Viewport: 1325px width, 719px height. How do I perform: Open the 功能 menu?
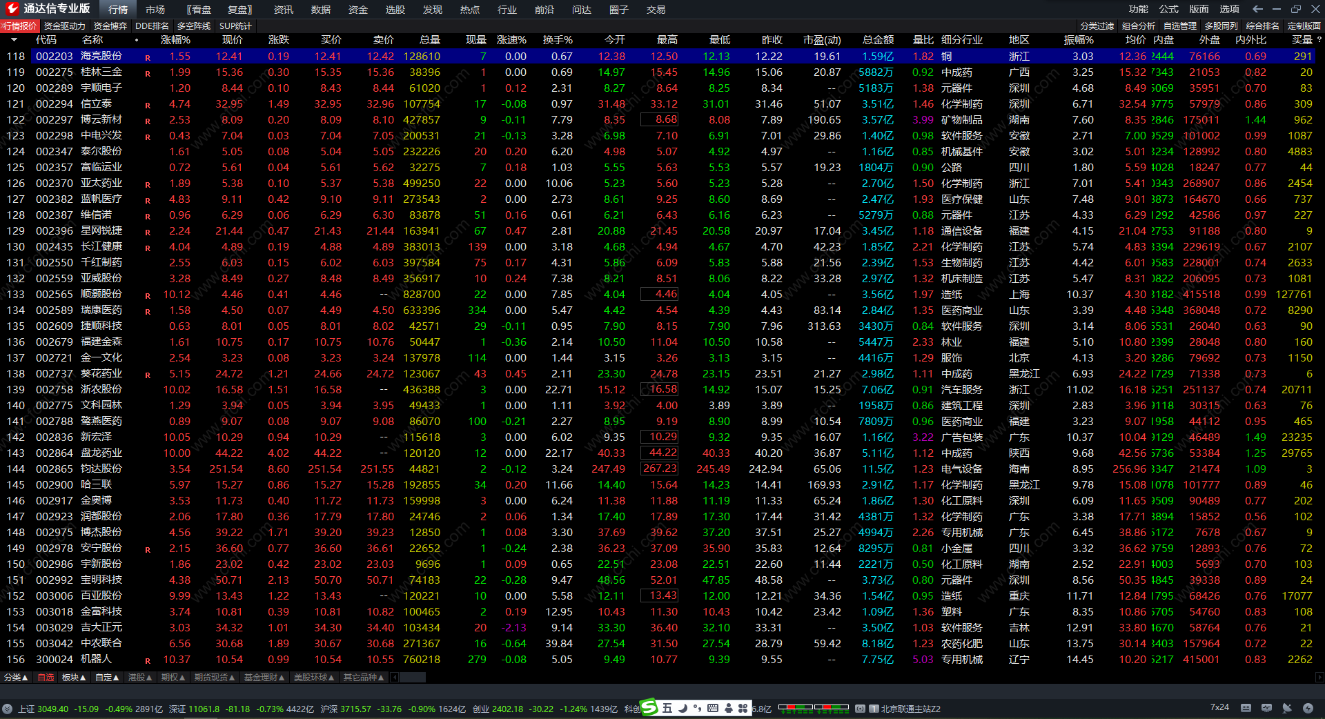[x=1138, y=9]
